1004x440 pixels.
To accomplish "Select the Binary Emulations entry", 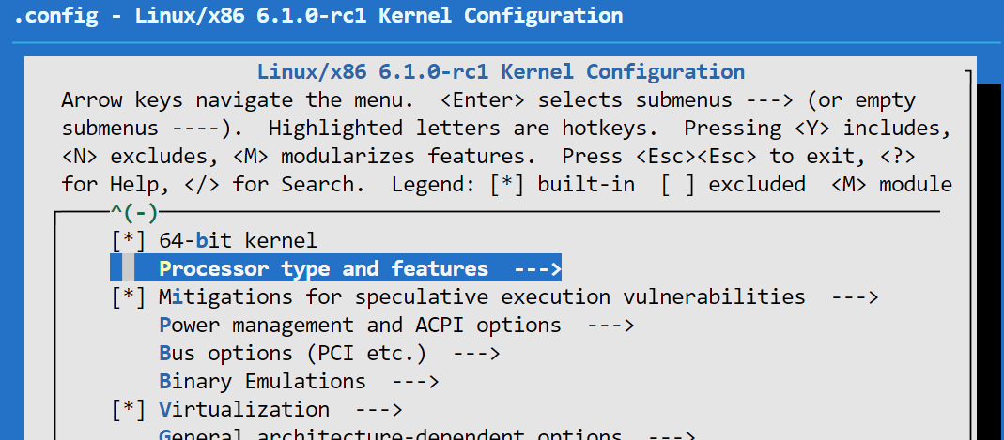I will click(x=262, y=382).
